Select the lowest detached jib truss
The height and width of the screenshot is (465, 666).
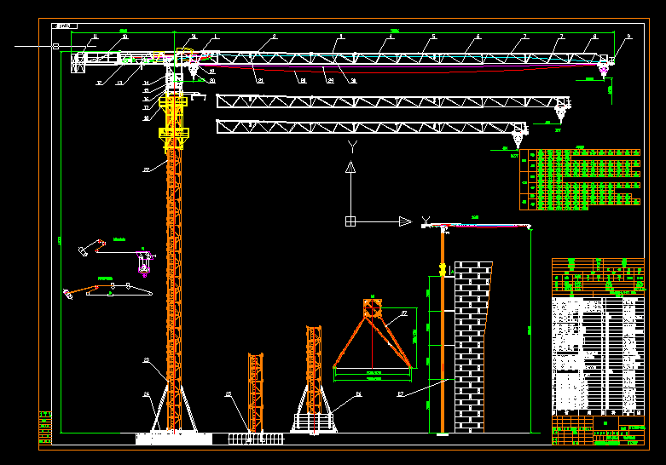[372, 127]
